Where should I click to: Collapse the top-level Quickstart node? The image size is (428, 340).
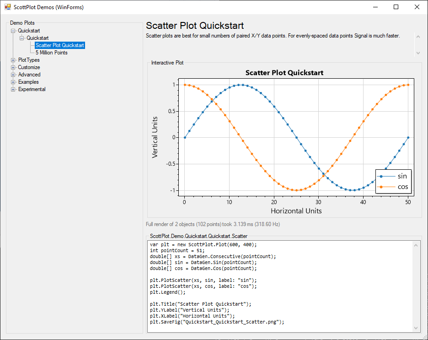[x=13, y=31]
